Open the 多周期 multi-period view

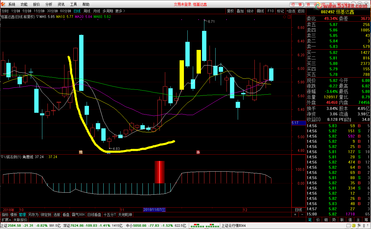point(108,11)
